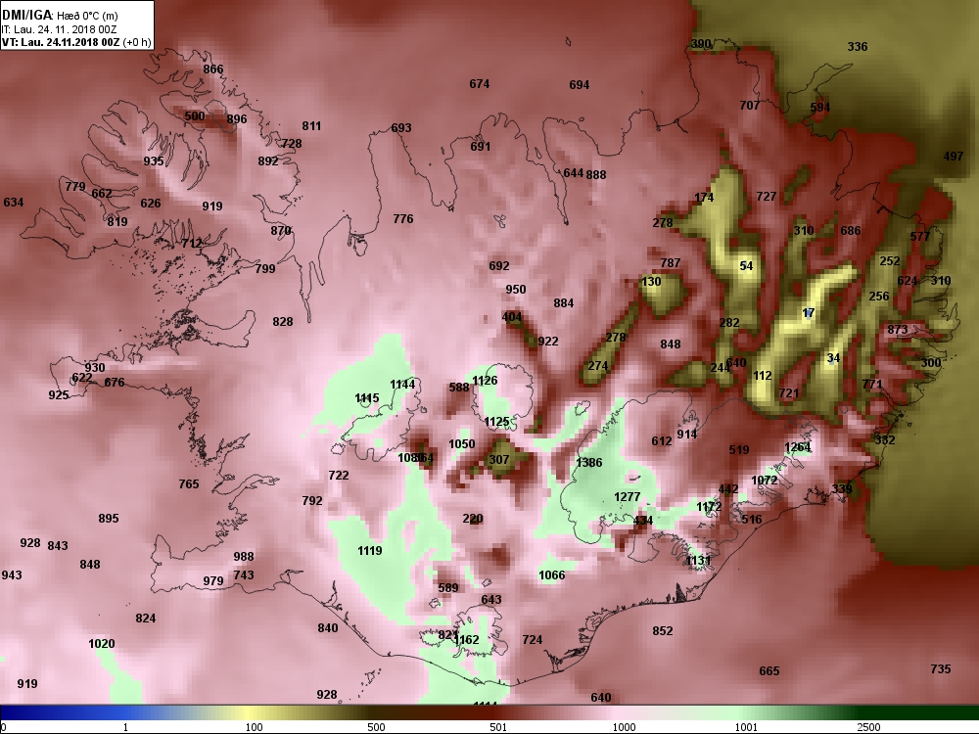
Task: Click the map value 1115
Action: tap(367, 398)
